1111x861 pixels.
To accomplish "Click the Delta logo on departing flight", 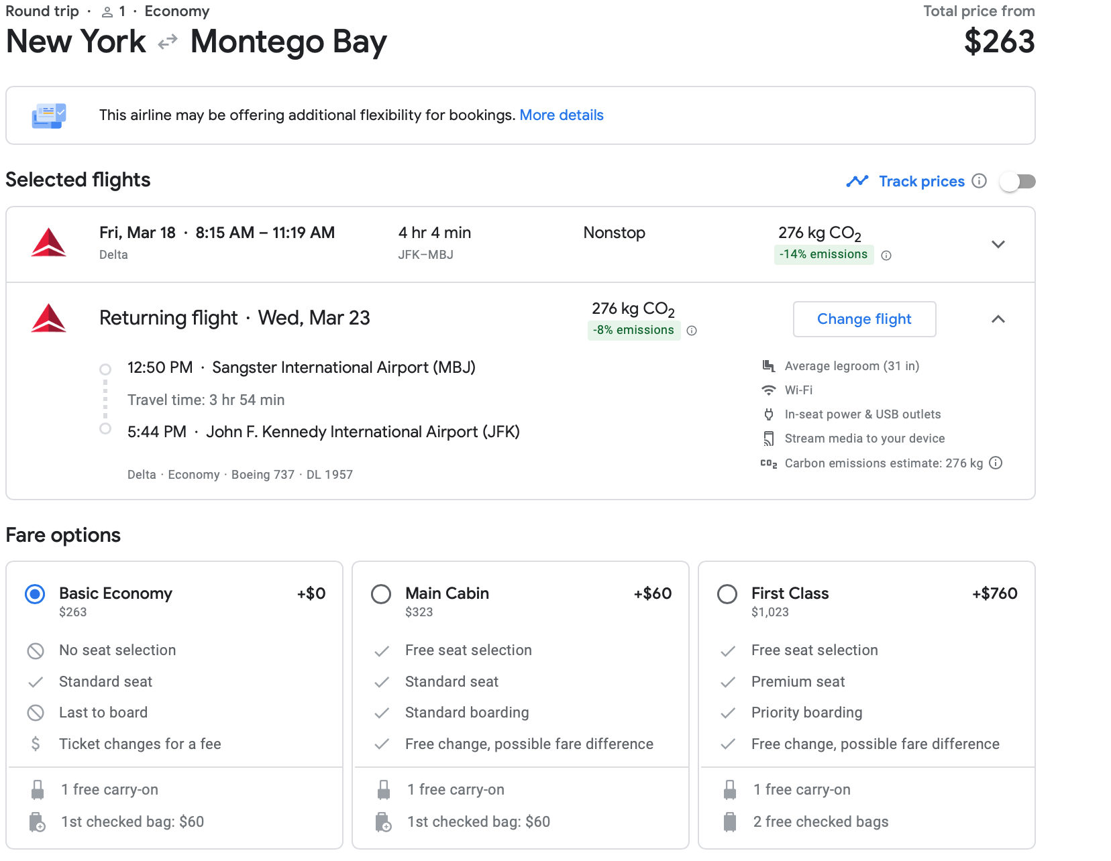I will [49, 243].
